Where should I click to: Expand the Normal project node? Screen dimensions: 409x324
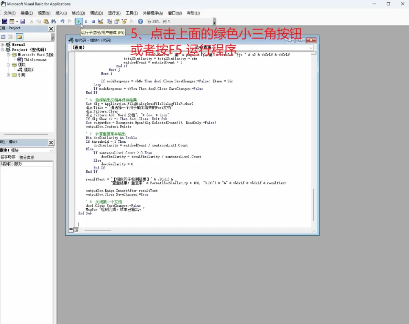tap(2, 45)
